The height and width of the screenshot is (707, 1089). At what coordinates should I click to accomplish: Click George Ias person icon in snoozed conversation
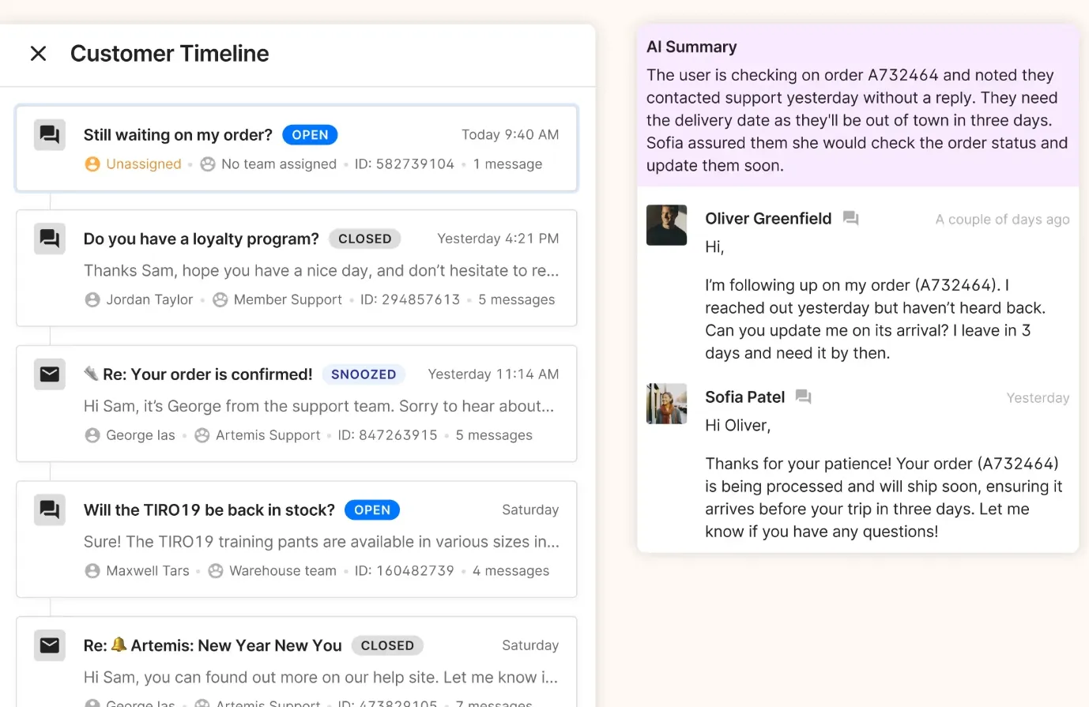[x=92, y=435]
